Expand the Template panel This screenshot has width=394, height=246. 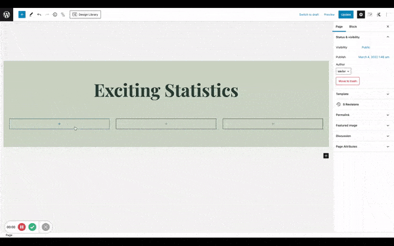[362, 94]
